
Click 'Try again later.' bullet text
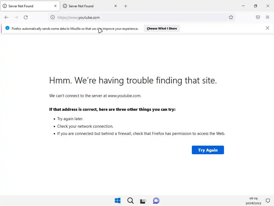[70, 119]
